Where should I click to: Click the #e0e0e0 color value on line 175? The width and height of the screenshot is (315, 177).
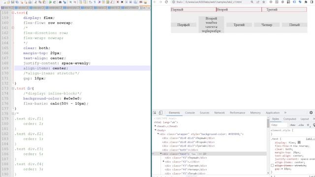click(x=72, y=98)
